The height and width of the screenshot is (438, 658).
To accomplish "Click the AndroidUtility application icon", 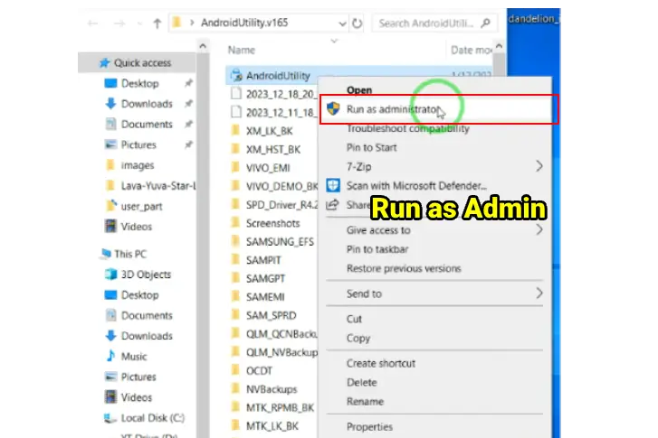I will [x=236, y=75].
